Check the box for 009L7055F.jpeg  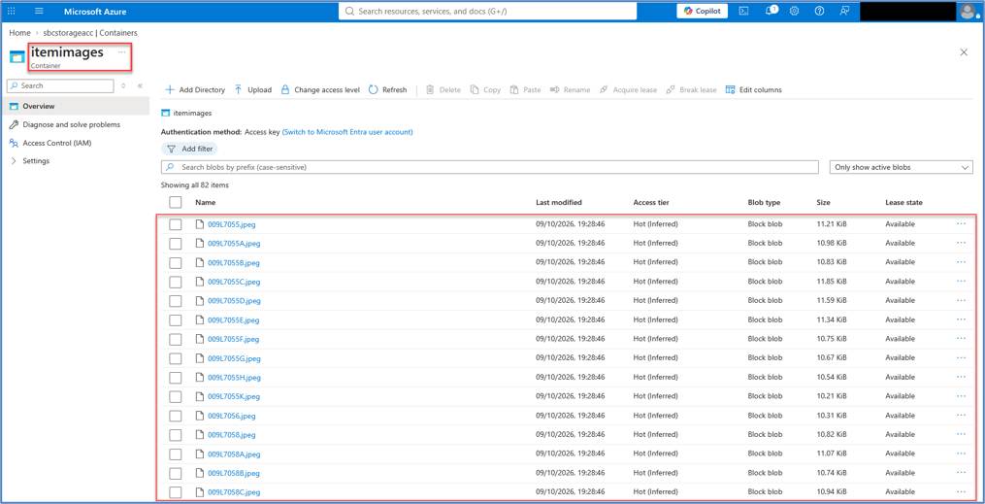coord(176,339)
